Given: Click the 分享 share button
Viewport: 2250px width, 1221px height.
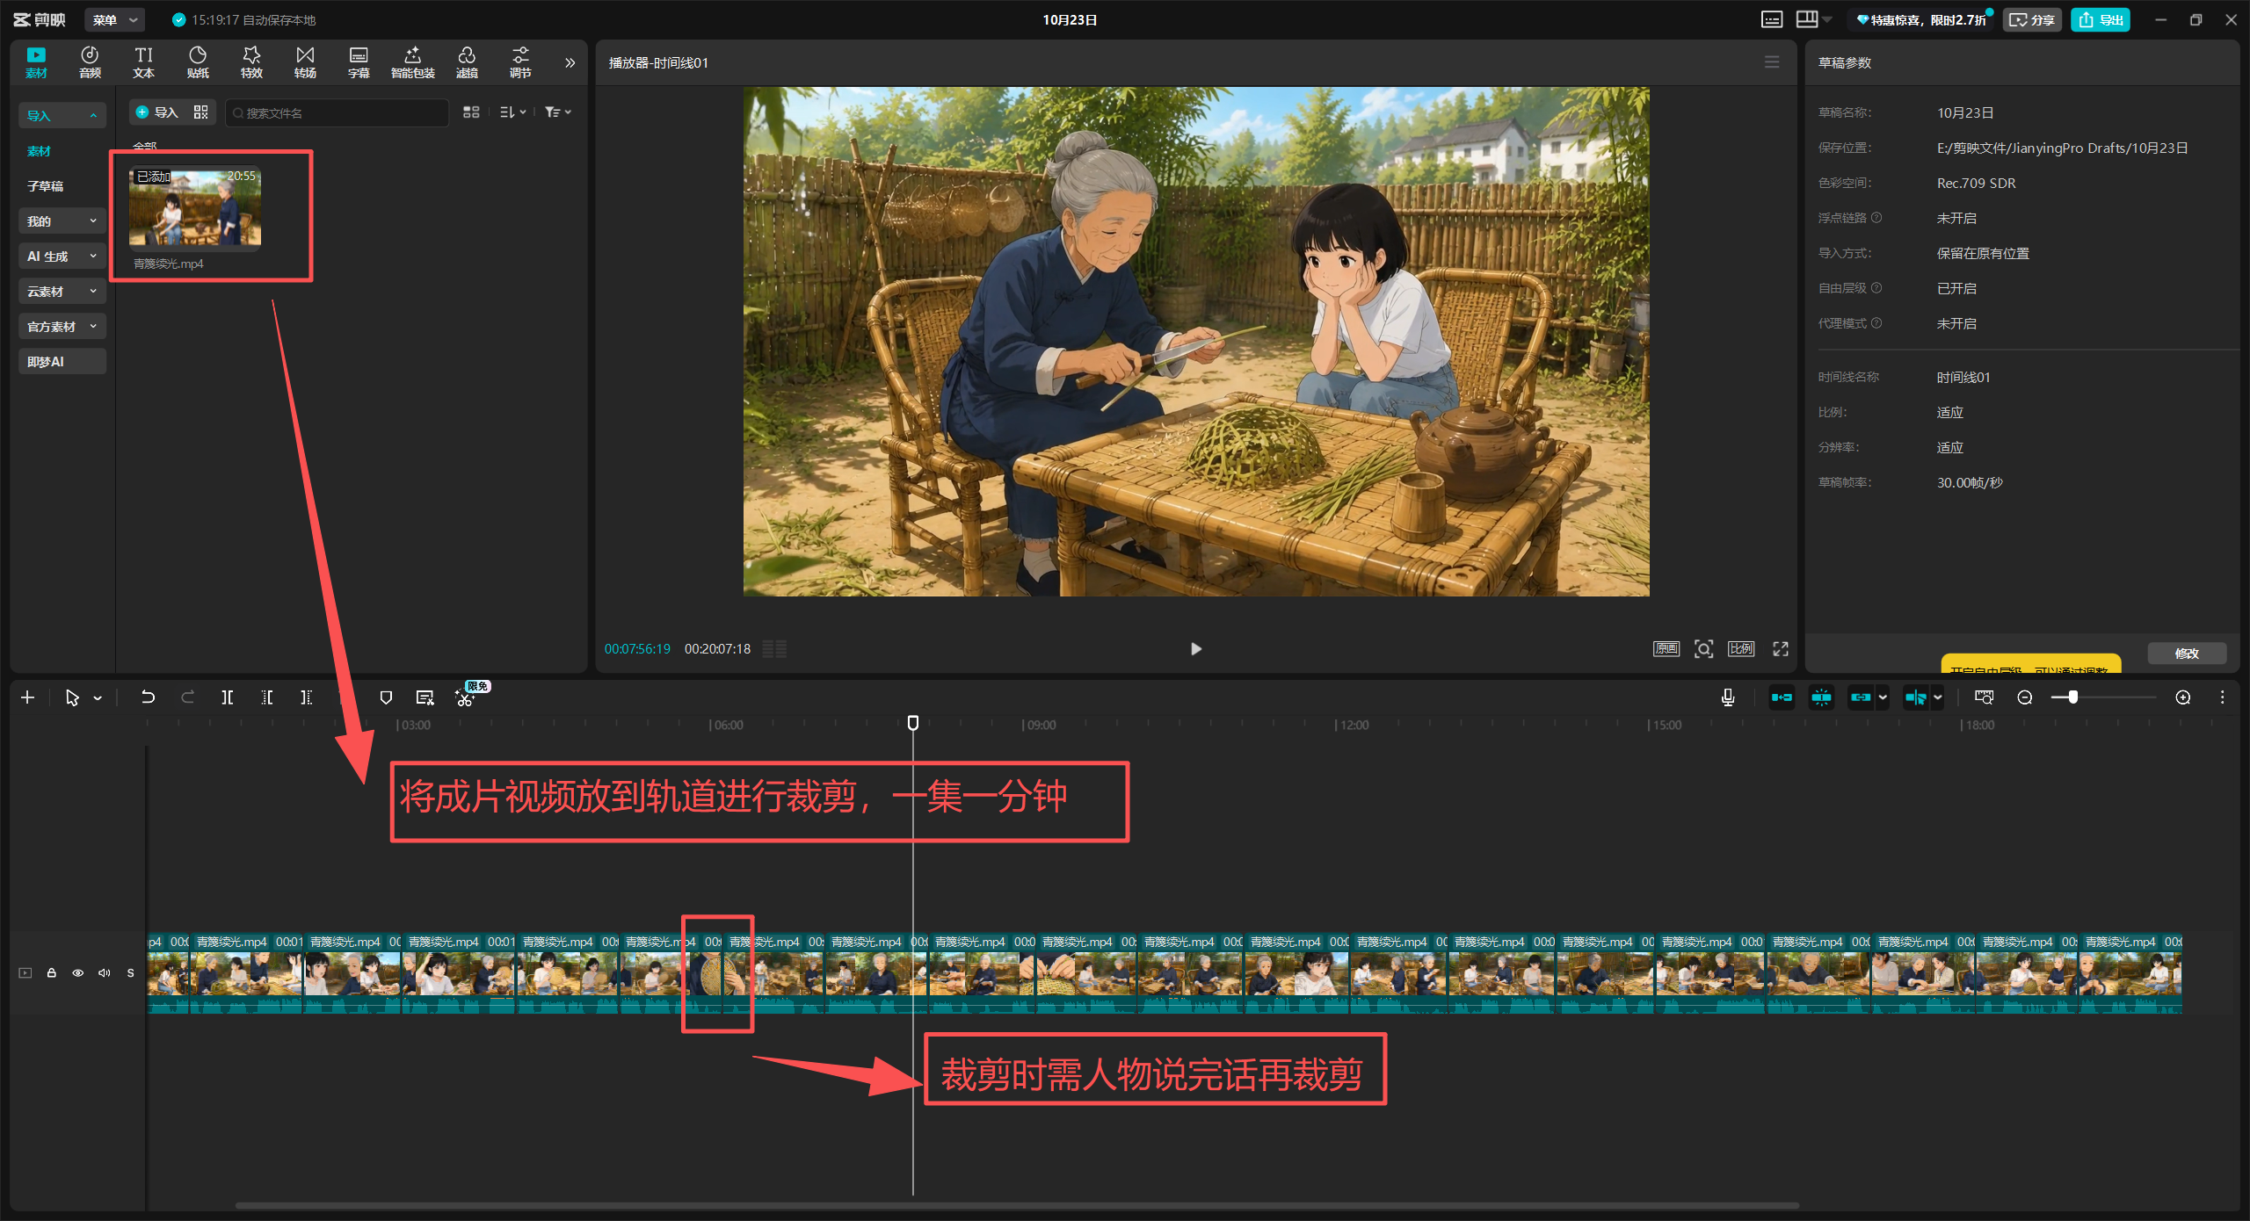Looking at the screenshot, I should pyautogui.click(x=2031, y=19).
